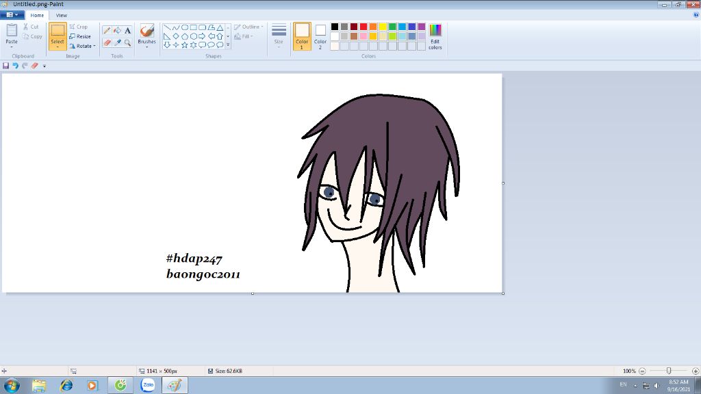
Task: Select the Fill with color bucket tool
Action: point(117,30)
